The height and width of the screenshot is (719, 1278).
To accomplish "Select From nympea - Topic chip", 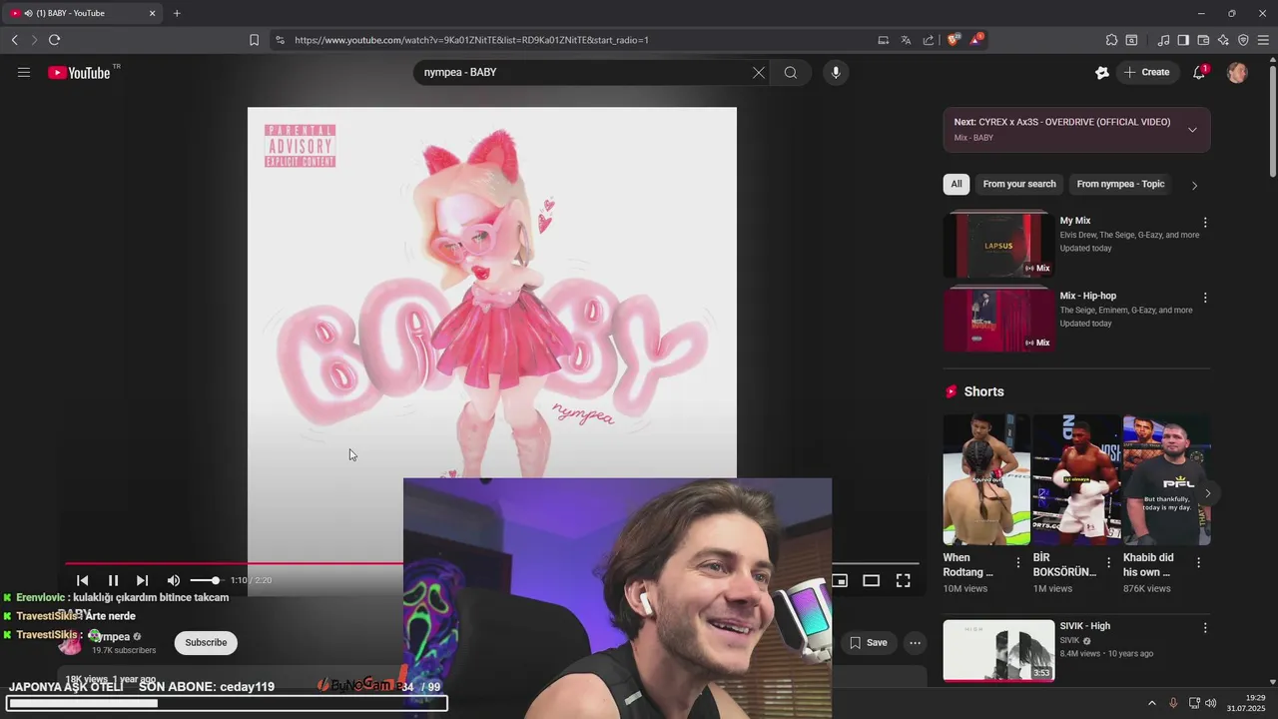I will [x=1120, y=184].
